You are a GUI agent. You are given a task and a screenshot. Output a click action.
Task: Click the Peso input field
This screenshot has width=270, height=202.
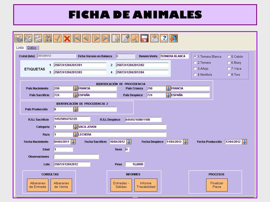click(x=135, y=164)
